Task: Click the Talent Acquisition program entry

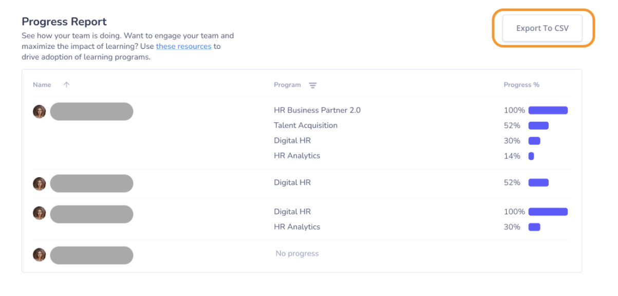Action: (306, 125)
